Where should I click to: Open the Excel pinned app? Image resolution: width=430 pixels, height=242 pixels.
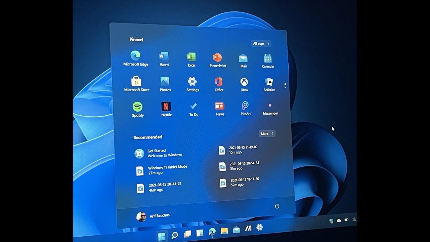191,60
